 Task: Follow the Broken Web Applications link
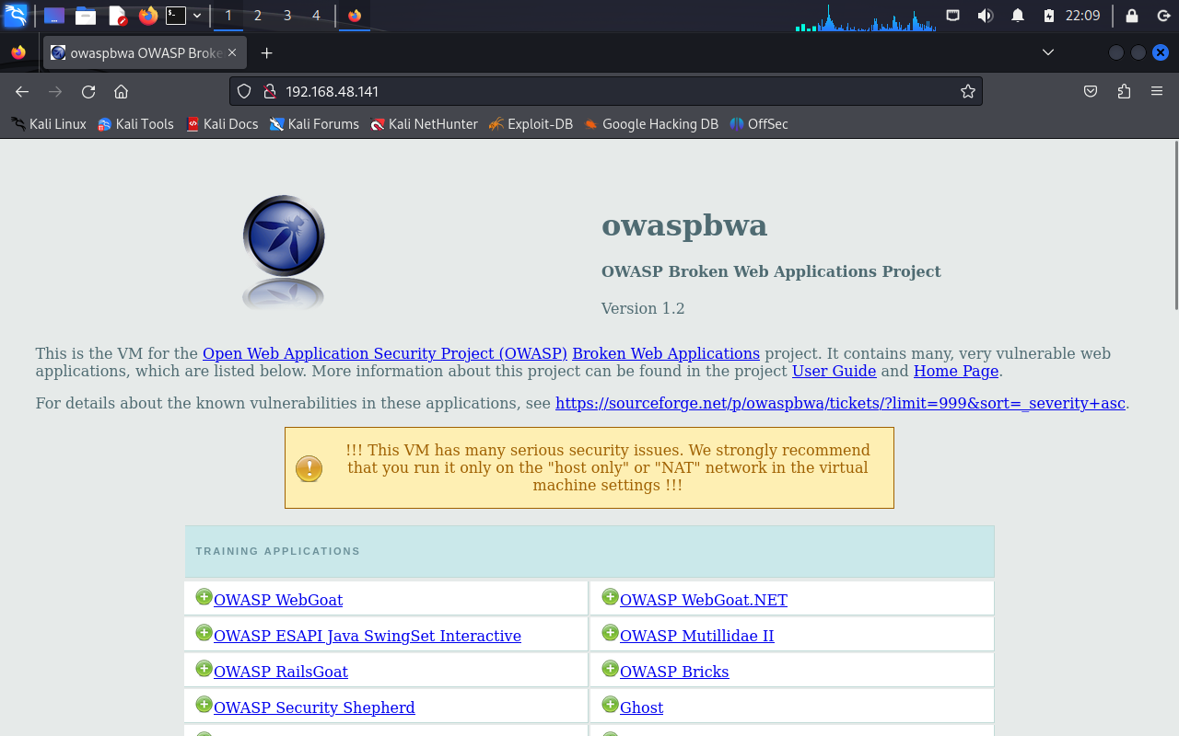pyautogui.click(x=666, y=353)
